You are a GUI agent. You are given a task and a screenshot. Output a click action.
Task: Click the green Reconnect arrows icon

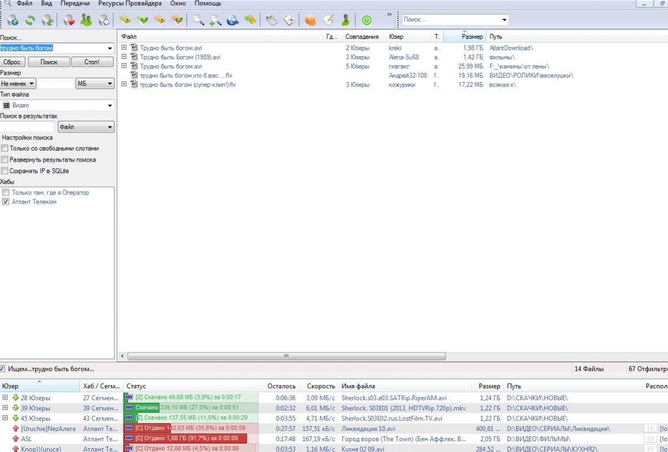pyautogui.click(x=30, y=20)
